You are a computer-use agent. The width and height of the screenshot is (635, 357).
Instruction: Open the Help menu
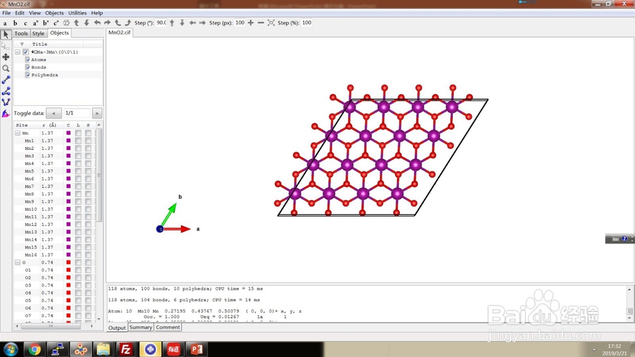(x=97, y=13)
